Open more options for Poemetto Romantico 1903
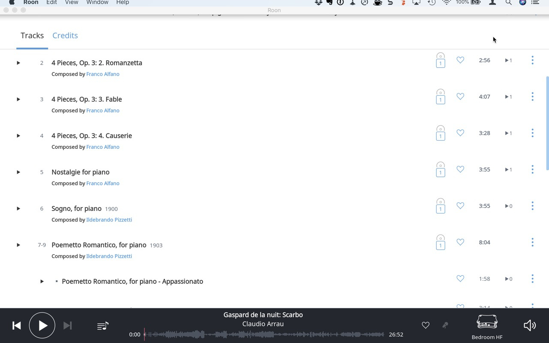Screen dimensions: 549x343 (532, 242)
